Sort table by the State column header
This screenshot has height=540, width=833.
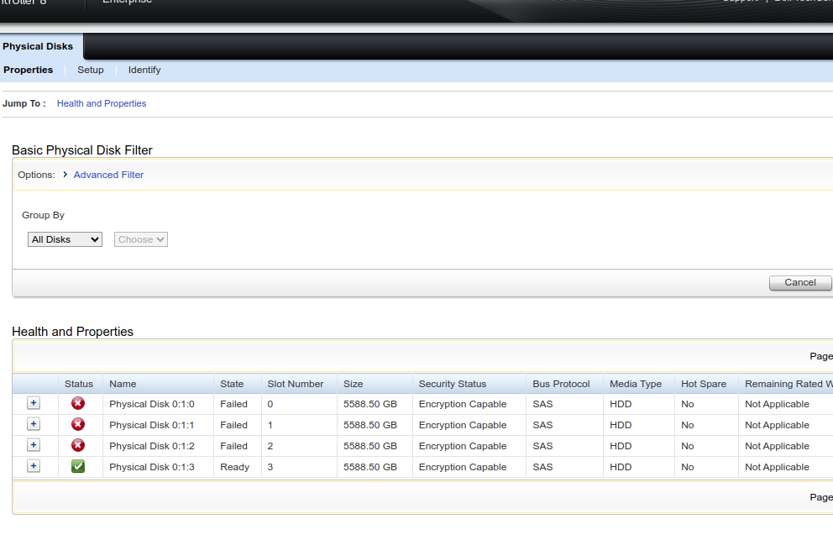pyautogui.click(x=232, y=384)
